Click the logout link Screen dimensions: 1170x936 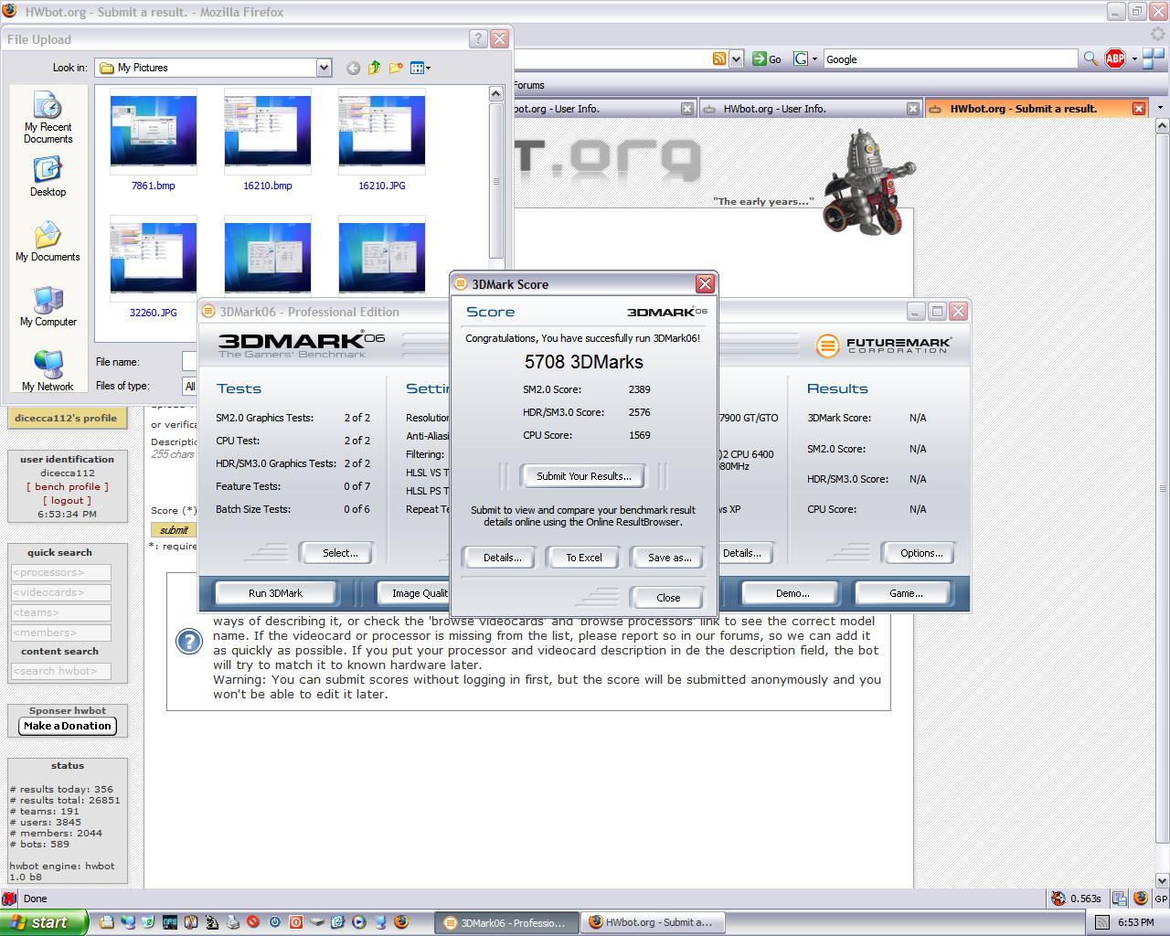tap(68, 501)
